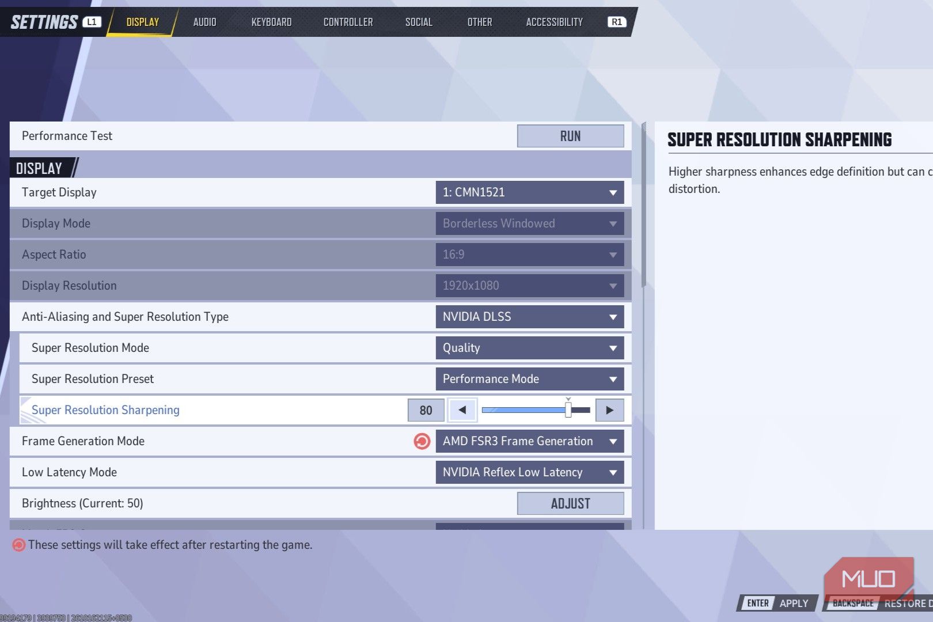Select the Super Resolution Sharpening label
This screenshot has width=933, height=622.
point(105,410)
